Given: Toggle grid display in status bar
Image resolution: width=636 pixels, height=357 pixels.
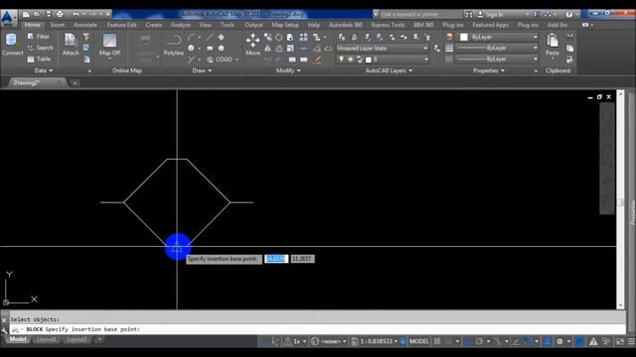Looking at the screenshot, I should click(437, 341).
